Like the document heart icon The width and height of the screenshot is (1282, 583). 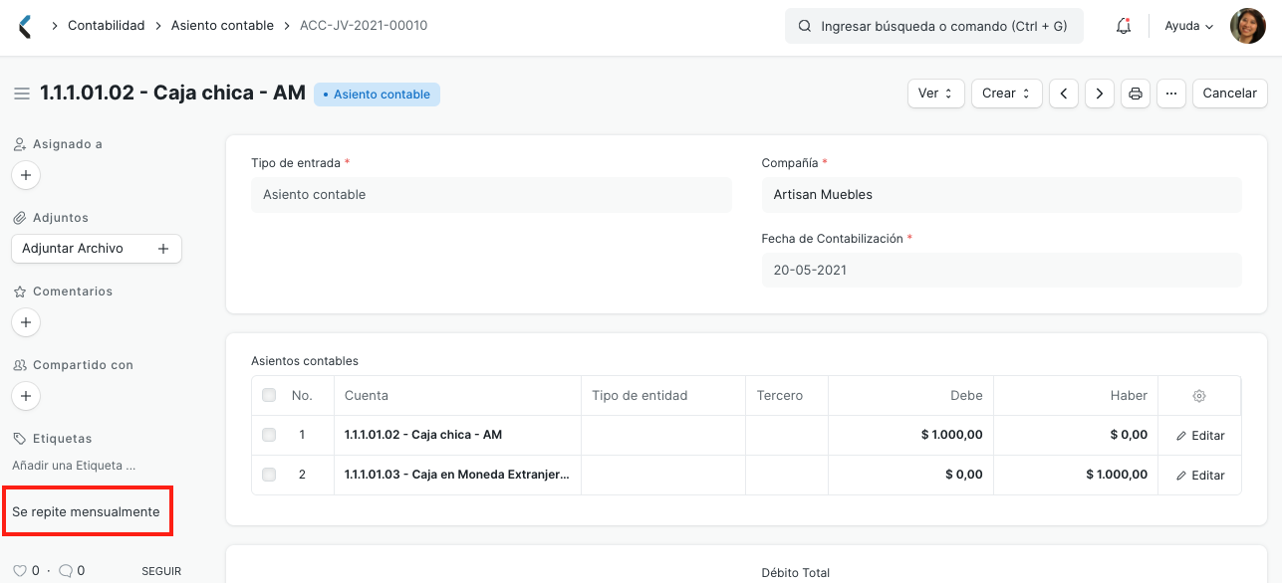pyautogui.click(x=20, y=571)
